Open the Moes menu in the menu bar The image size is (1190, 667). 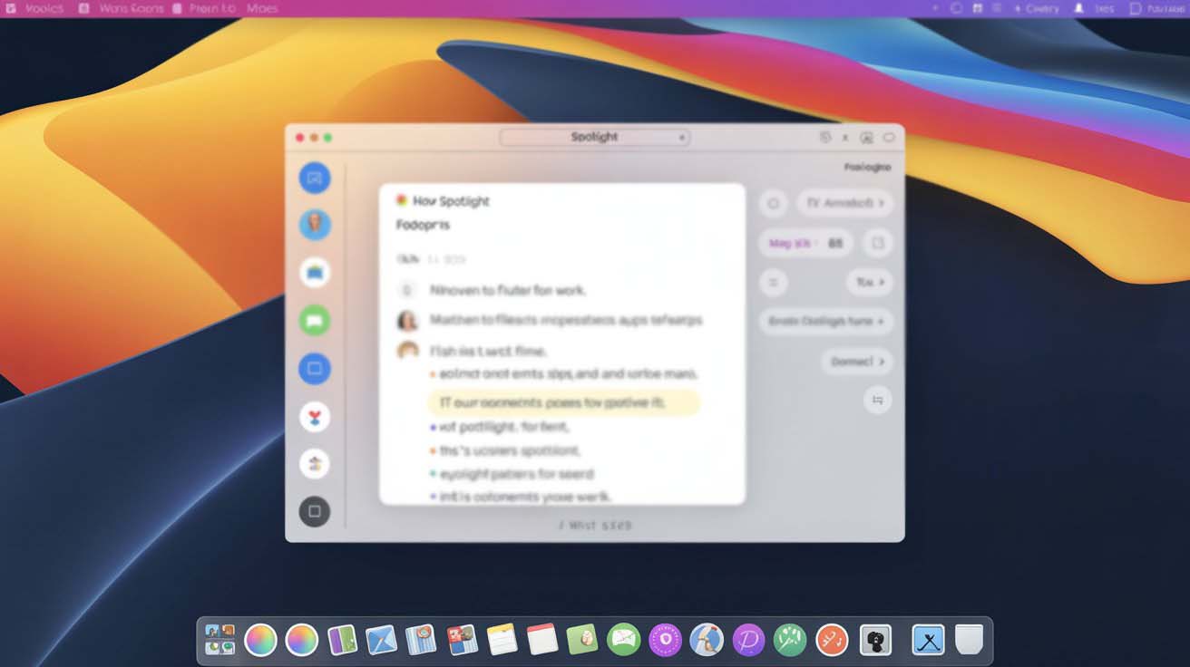[x=262, y=8]
